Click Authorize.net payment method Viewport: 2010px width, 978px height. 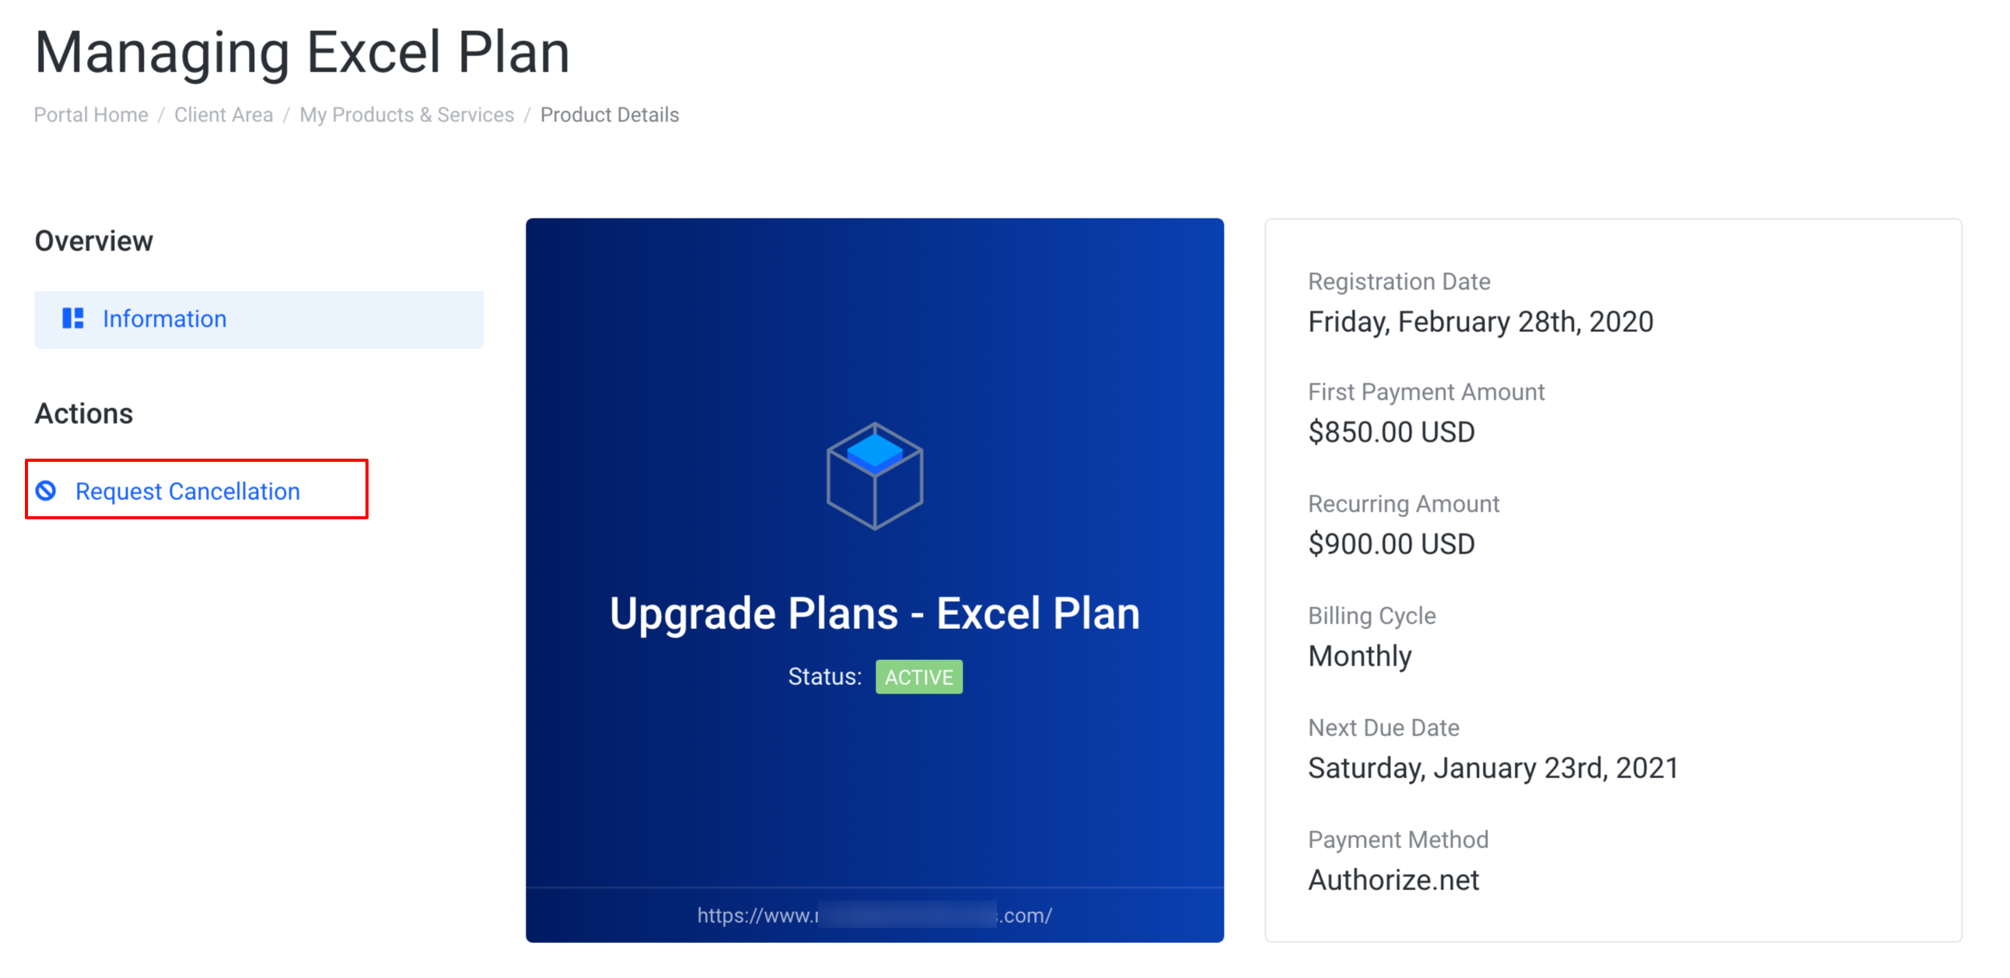pos(1393,880)
